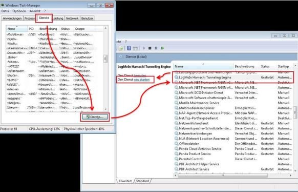This screenshot has width=298, height=192.
Task: Select 'NAP-Agent (Network Access Protec...' row
Action: tap(233, 113)
